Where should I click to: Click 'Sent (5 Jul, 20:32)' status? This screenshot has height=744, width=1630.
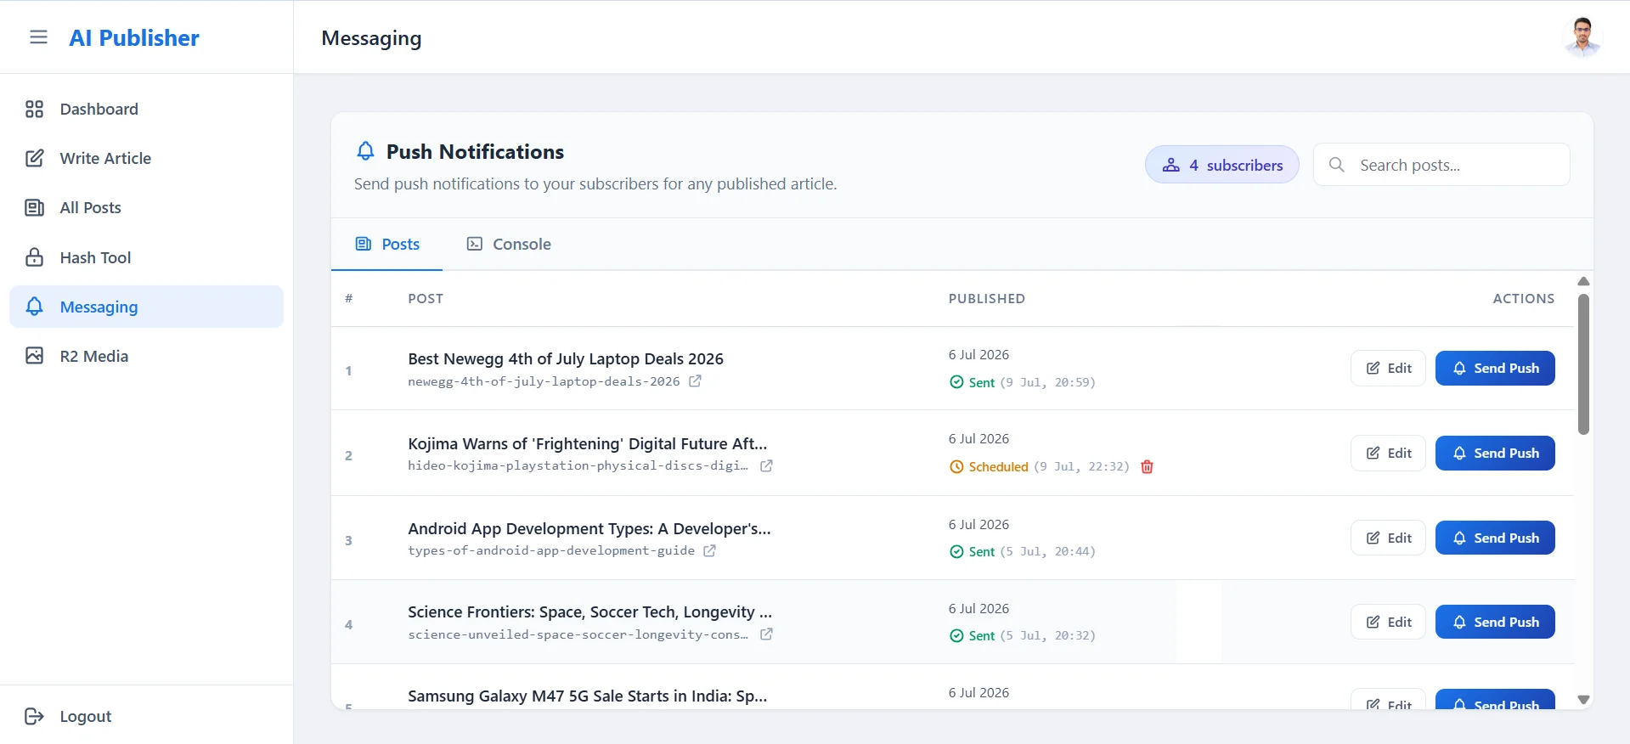(x=1023, y=635)
